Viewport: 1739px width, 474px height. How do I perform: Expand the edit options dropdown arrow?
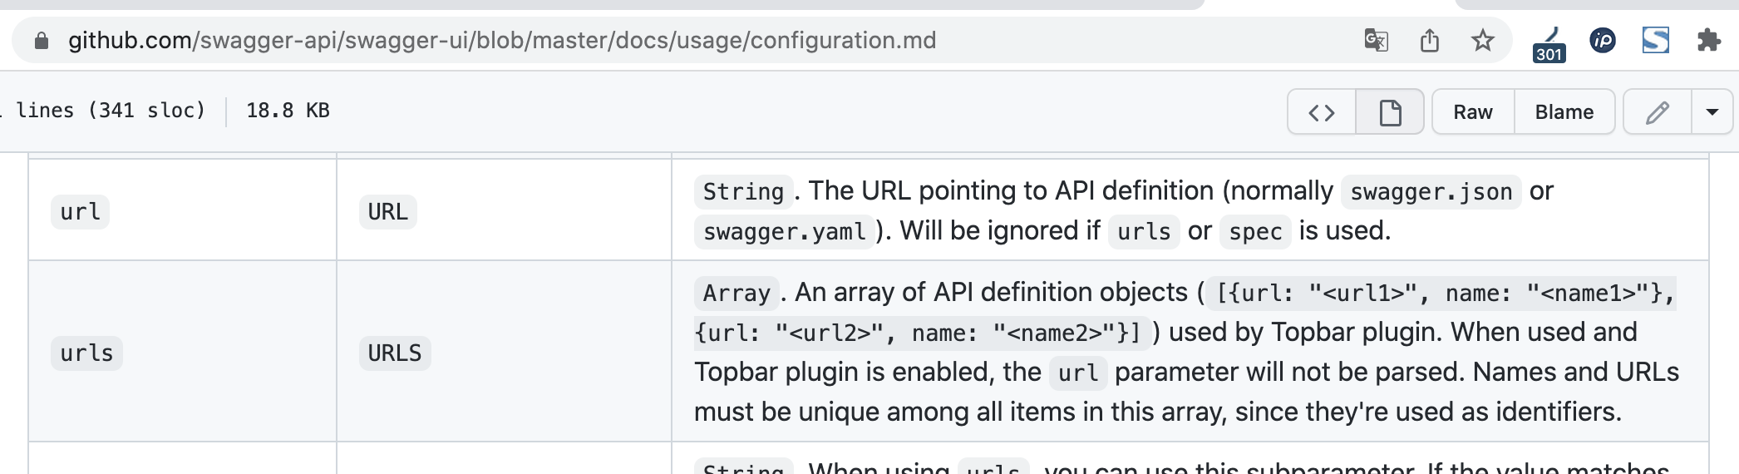(x=1712, y=112)
